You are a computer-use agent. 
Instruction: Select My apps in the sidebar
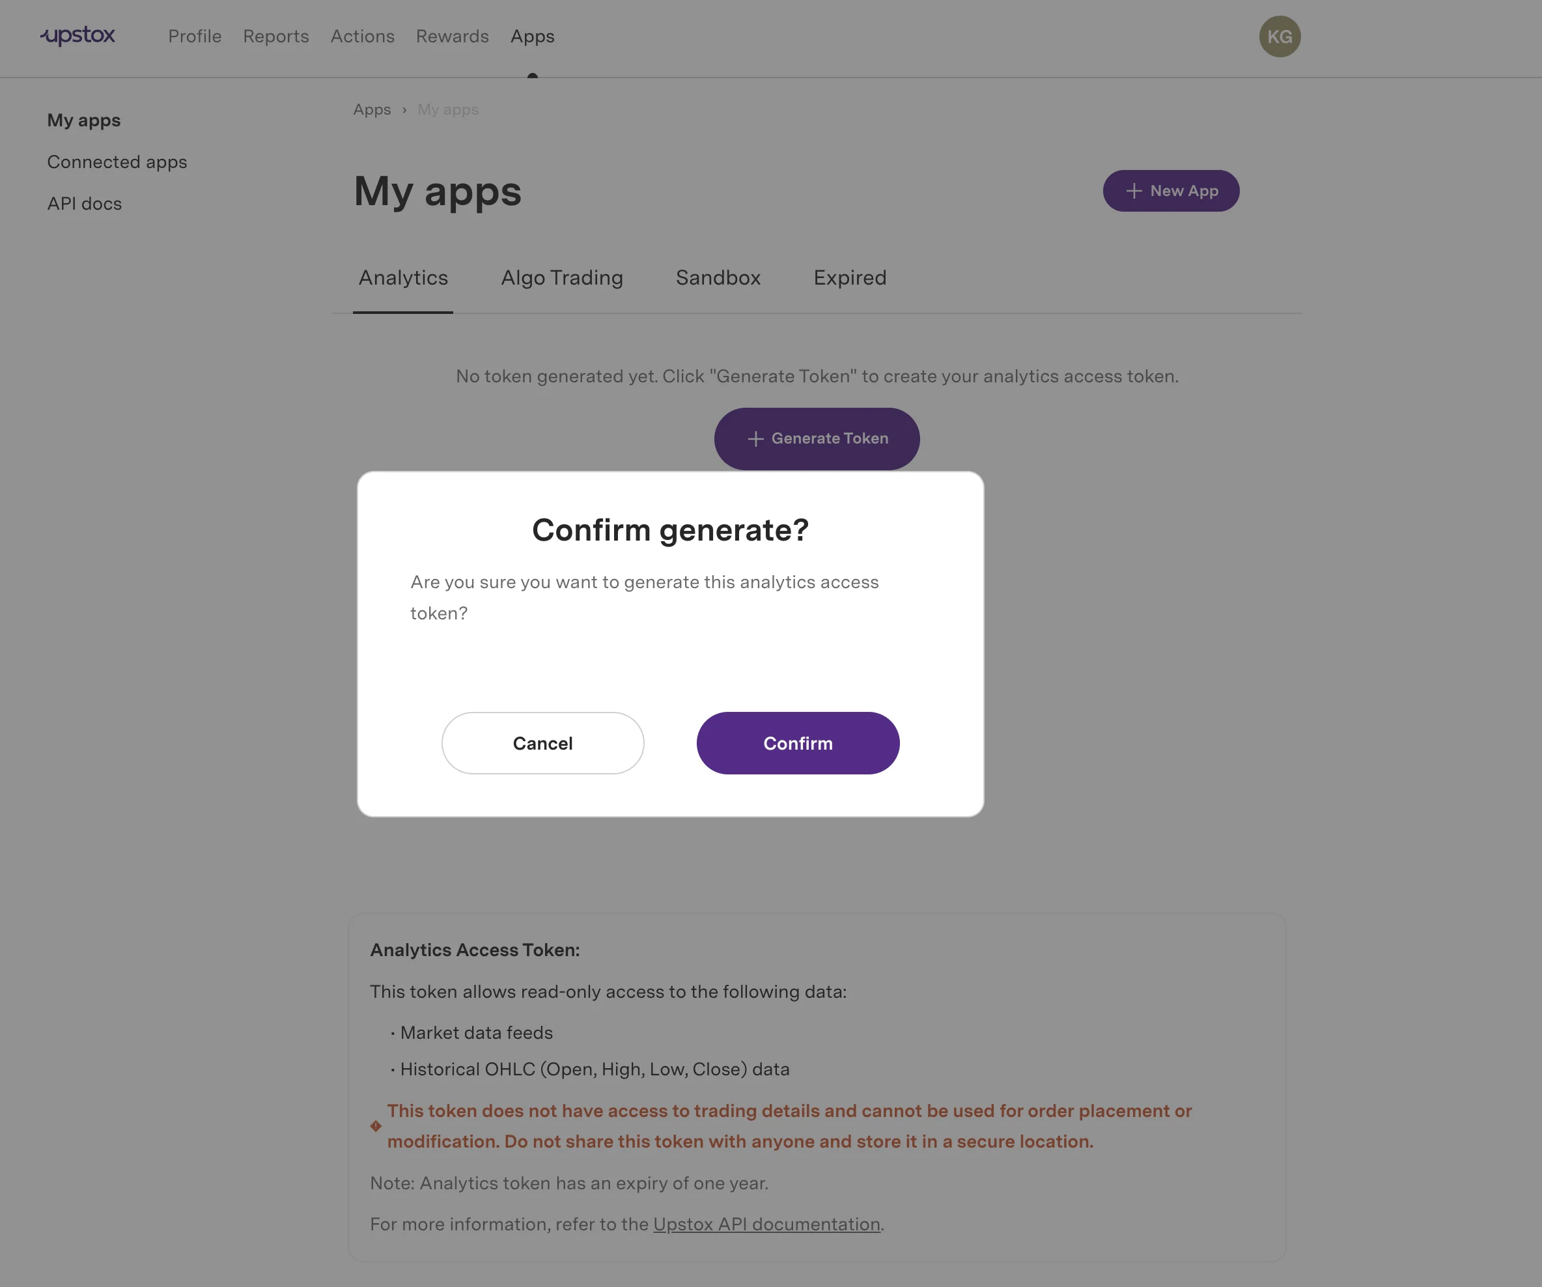coord(83,120)
